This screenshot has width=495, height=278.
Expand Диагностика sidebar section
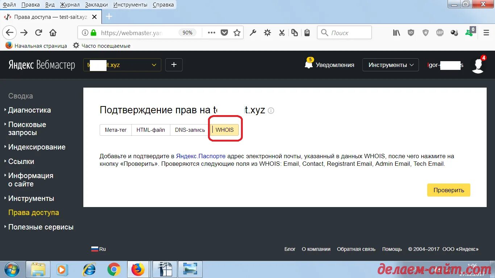29,110
